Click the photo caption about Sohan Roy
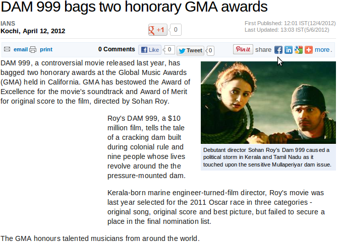The image size is (340, 247). click(268, 157)
